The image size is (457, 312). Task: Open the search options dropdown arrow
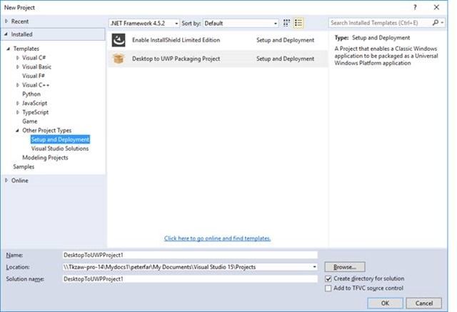tap(442, 22)
